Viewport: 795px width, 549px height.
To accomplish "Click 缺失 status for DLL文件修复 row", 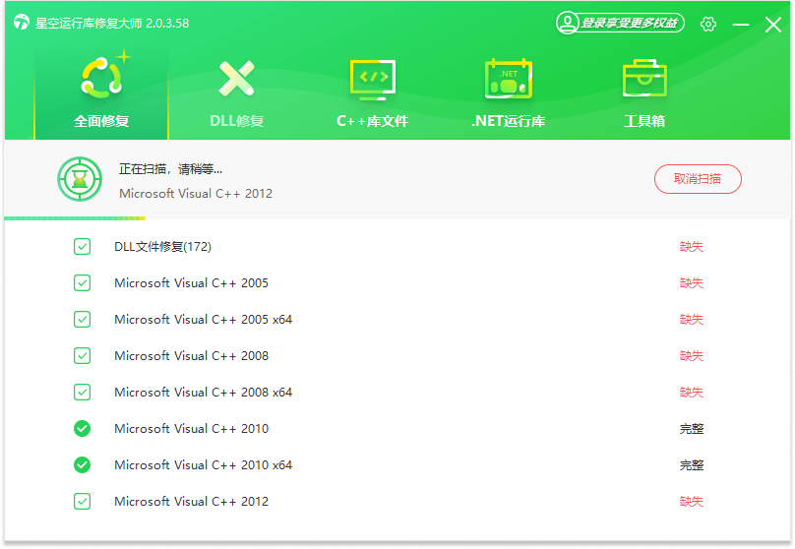I will [x=692, y=247].
